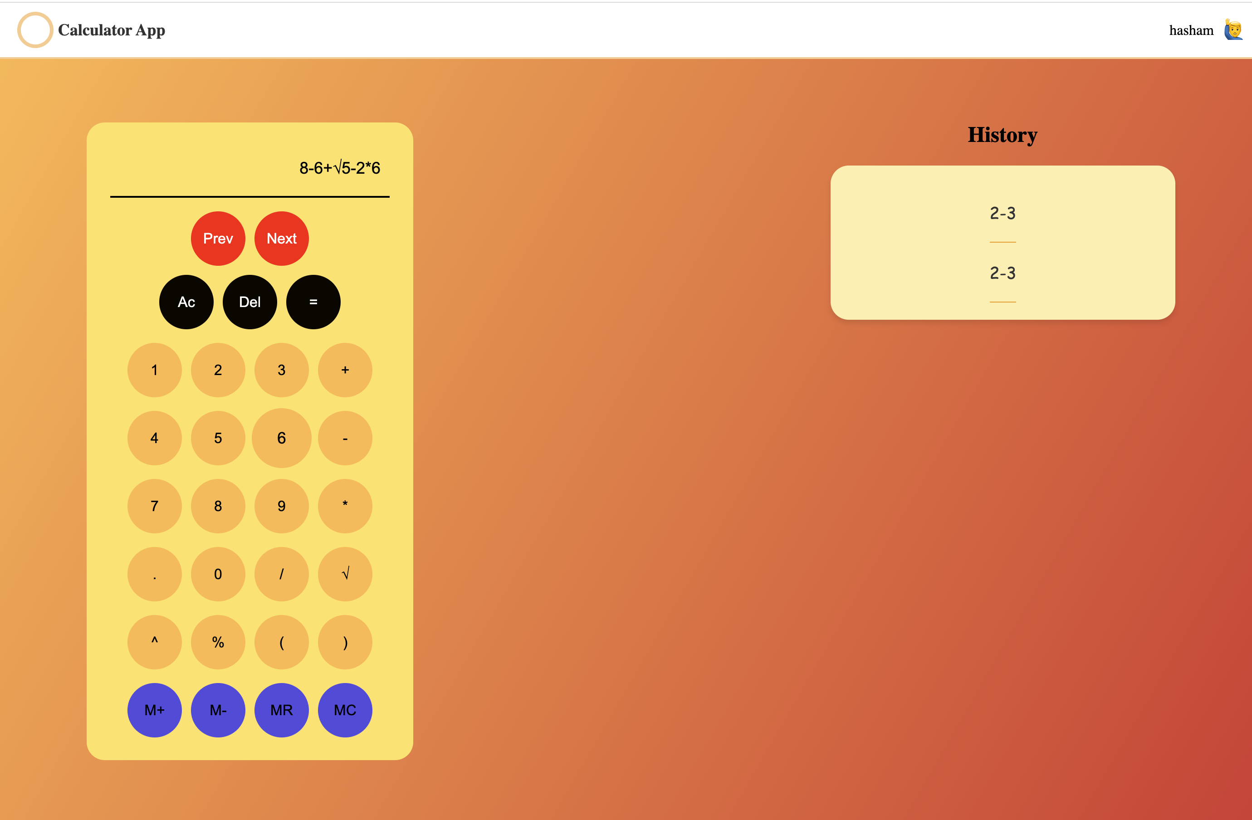Click Prev to view previous expression
This screenshot has width=1252, height=820.
pyautogui.click(x=218, y=238)
